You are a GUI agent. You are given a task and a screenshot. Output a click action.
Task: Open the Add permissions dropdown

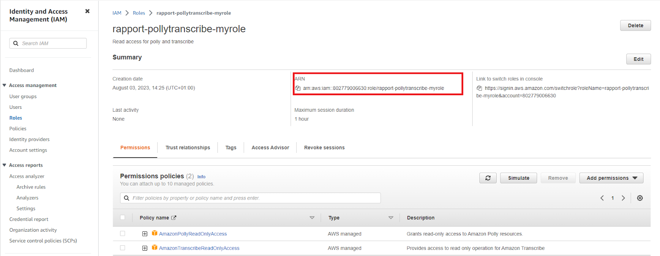[x=611, y=178]
